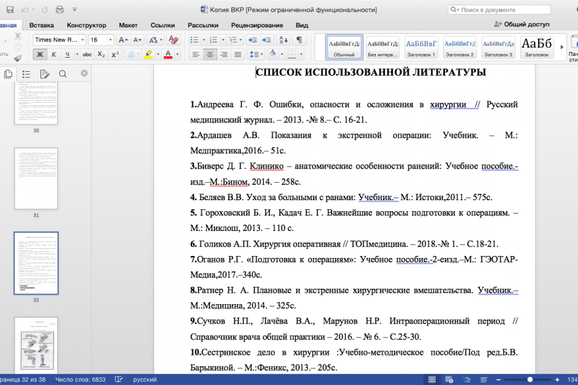
Task: Expand the font size 16 dropdown
Action: [110, 40]
